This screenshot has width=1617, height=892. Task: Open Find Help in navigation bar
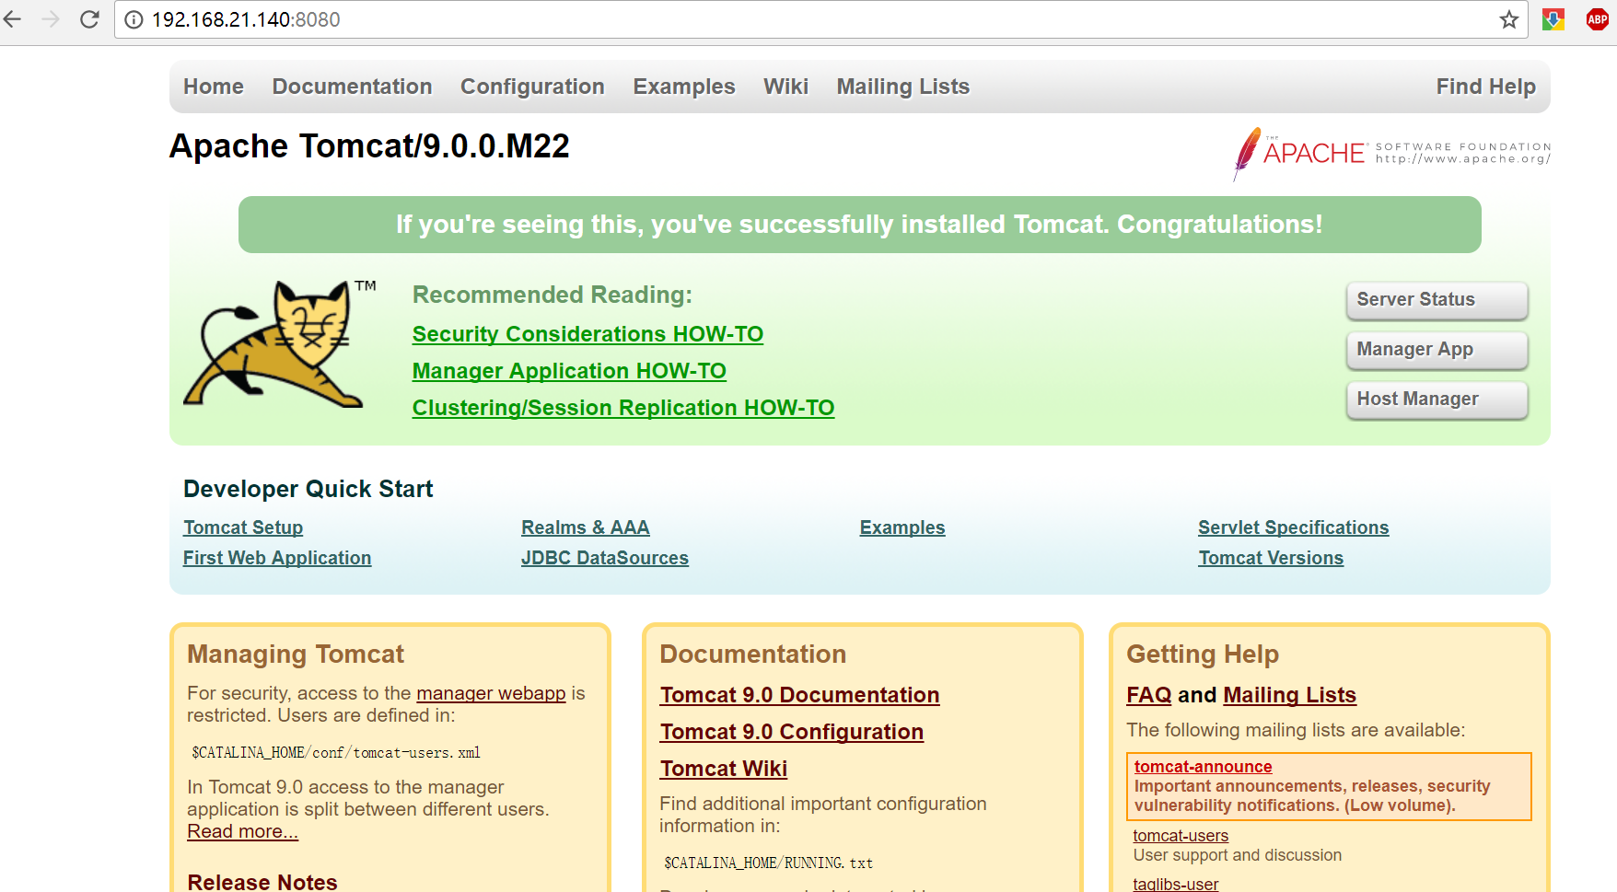pyautogui.click(x=1485, y=87)
